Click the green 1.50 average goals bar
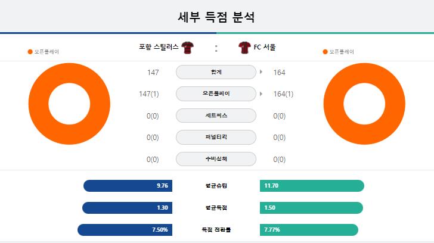 [x=311, y=208]
